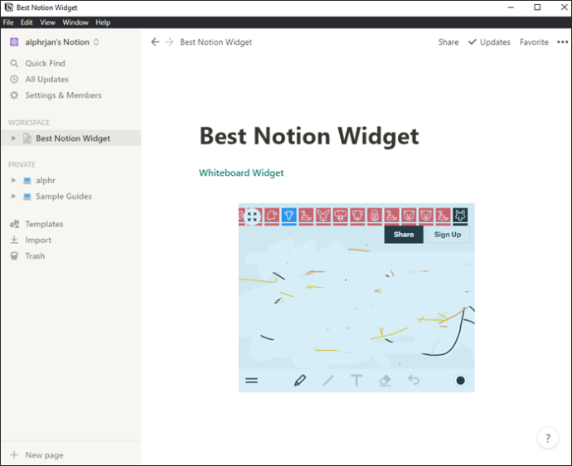Click the WORKSPACE section label
572x466 pixels.
pyautogui.click(x=29, y=123)
